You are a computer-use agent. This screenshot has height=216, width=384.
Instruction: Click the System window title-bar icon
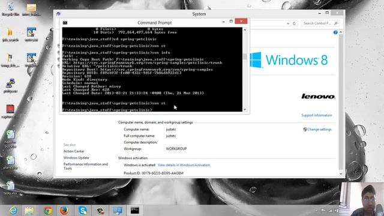58,14
